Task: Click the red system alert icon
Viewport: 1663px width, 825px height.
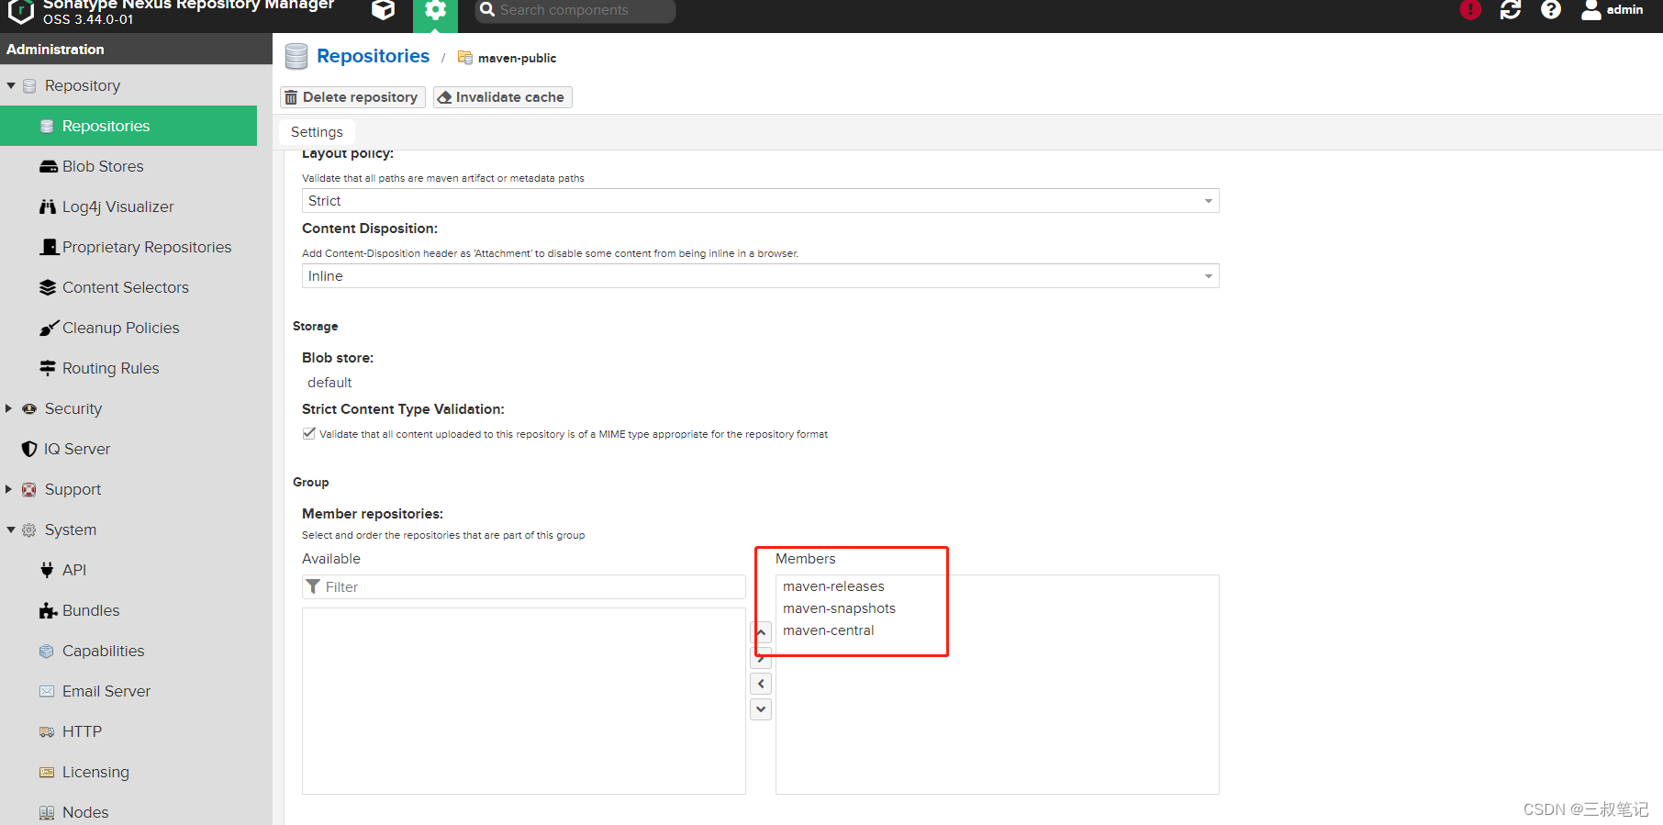Action: [1470, 10]
